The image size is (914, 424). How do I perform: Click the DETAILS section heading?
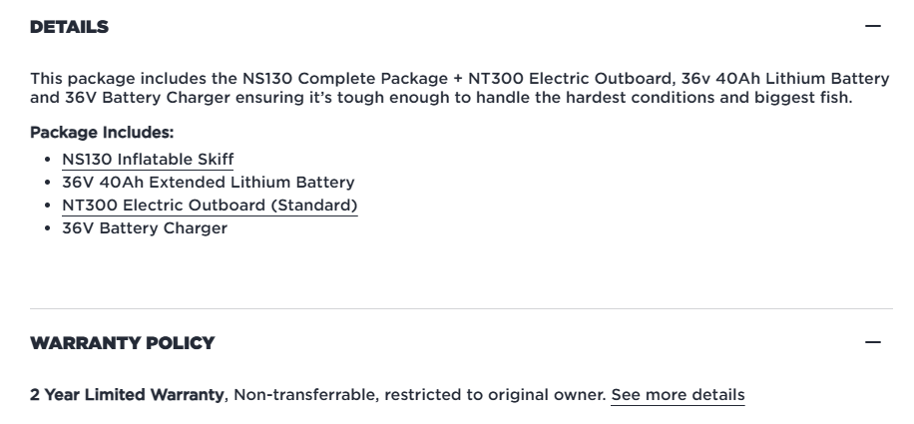69,27
